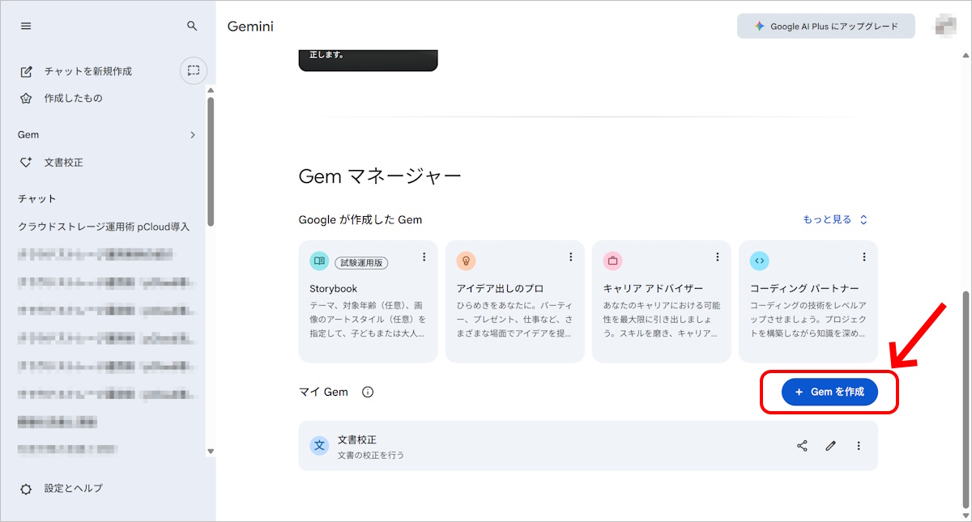Open new chat with チャットを新規作成 icon
972x522 pixels.
[26, 70]
